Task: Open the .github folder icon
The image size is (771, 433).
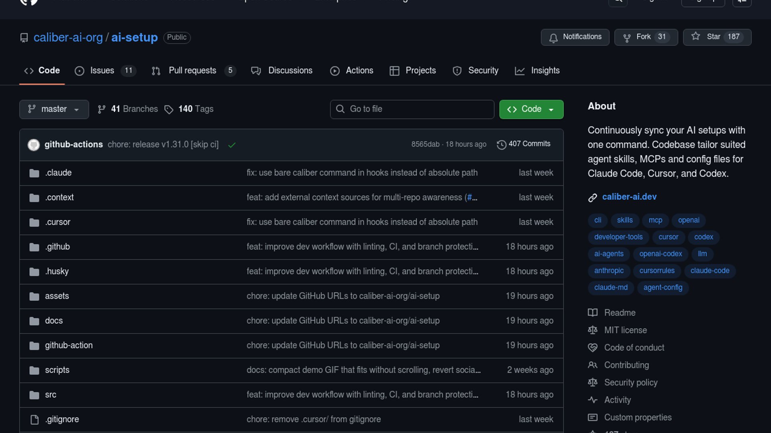Action: [x=34, y=247]
